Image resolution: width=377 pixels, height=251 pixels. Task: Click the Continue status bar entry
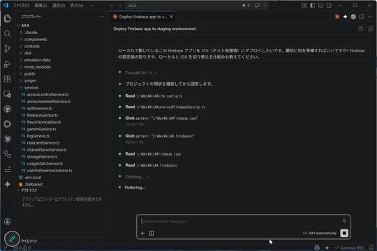349,248
